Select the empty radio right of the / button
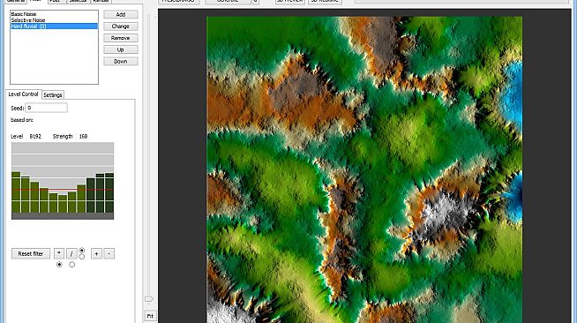This screenshot has height=323, width=577. (82, 257)
